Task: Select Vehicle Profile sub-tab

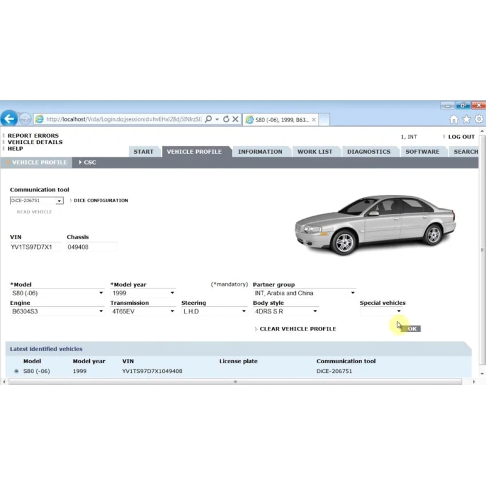Action: [36, 162]
